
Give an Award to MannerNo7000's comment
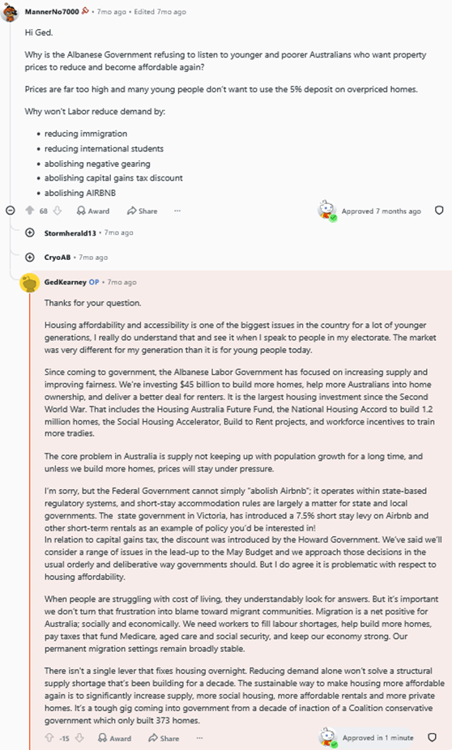pos(93,211)
